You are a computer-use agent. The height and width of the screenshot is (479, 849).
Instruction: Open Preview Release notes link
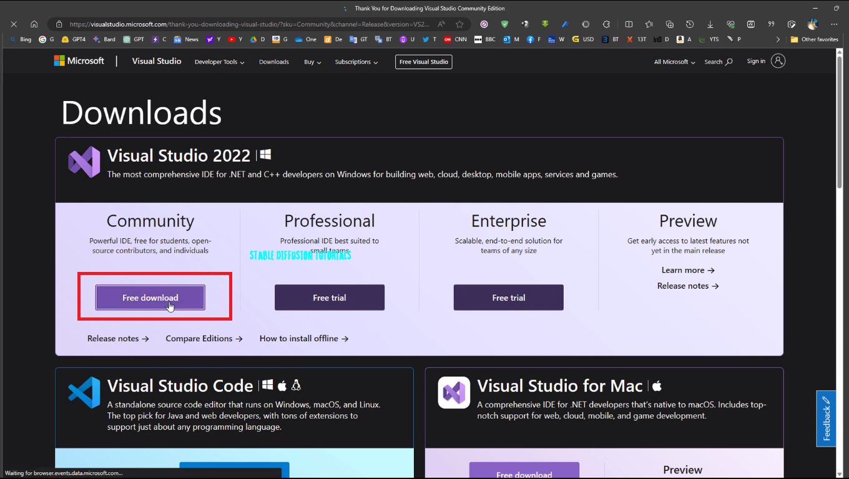[688, 286]
